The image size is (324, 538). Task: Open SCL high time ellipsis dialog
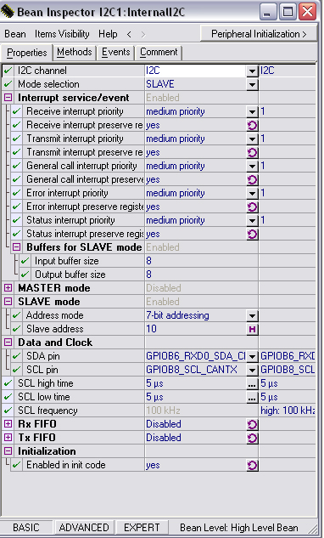coord(252,384)
